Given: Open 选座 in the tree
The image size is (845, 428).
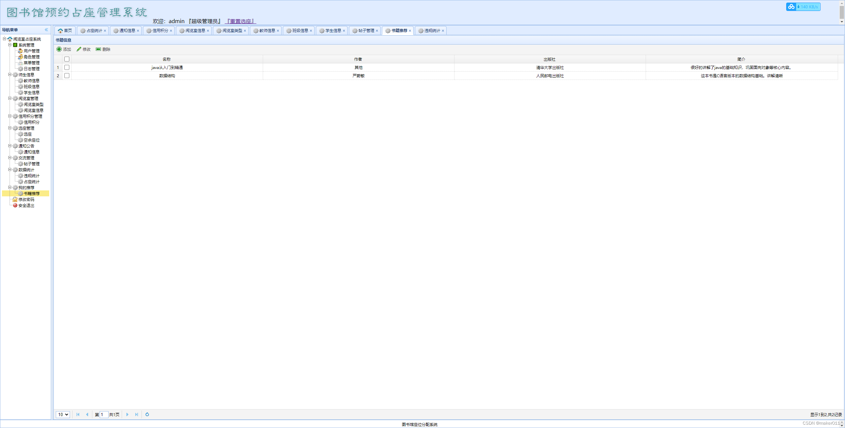Looking at the screenshot, I should (x=28, y=134).
